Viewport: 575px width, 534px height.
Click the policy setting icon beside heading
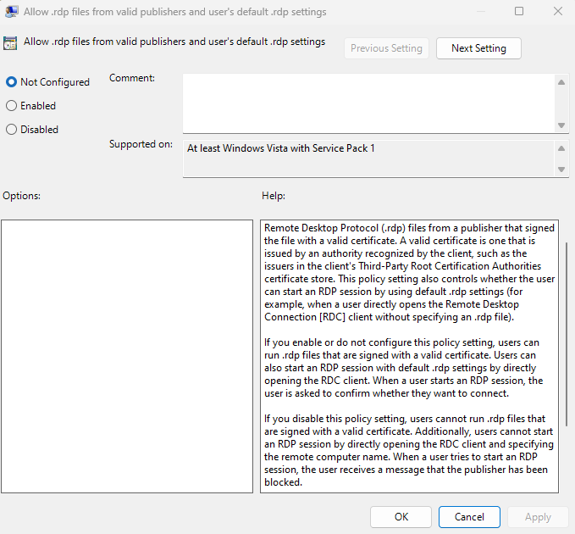tap(10, 43)
